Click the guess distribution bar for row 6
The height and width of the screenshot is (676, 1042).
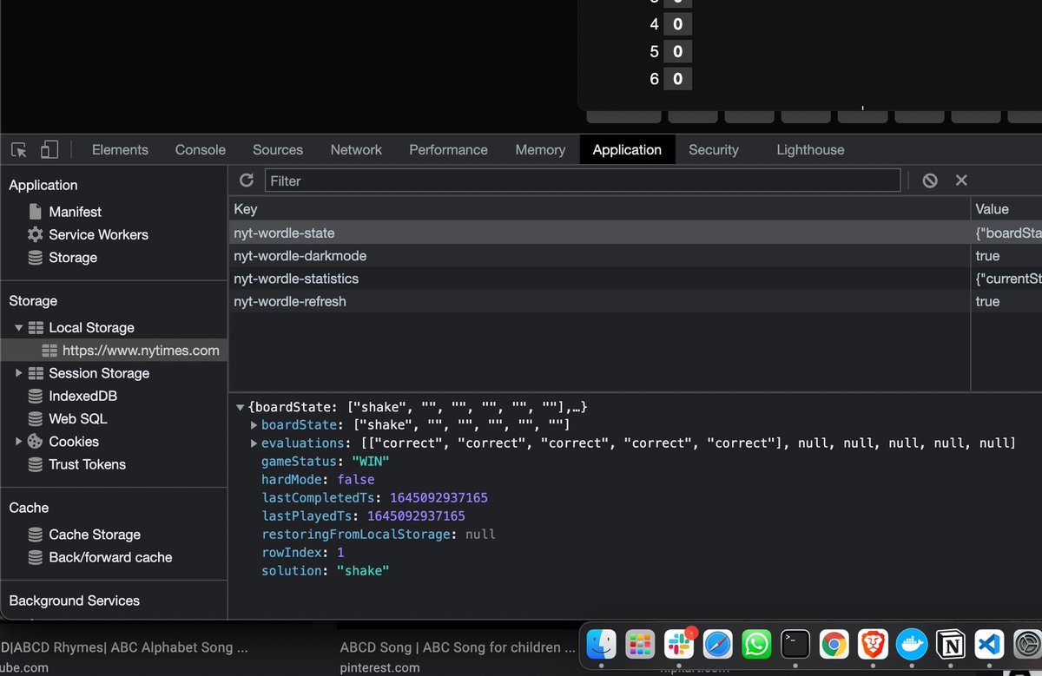click(x=677, y=79)
